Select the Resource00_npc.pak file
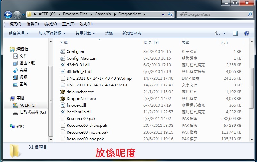This screenshot has height=162, width=257. (85, 139)
